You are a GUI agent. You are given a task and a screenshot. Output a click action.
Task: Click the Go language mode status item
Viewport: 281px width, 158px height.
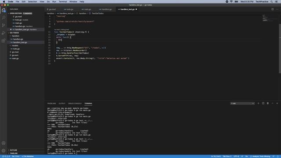coord(246,156)
